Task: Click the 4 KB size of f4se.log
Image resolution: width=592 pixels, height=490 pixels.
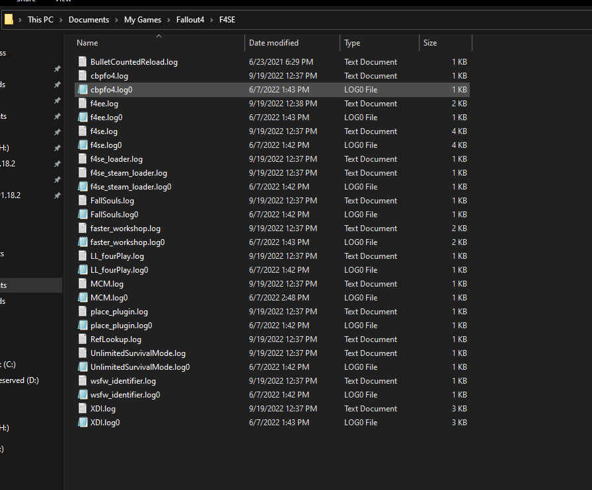Action: tap(459, 131)
